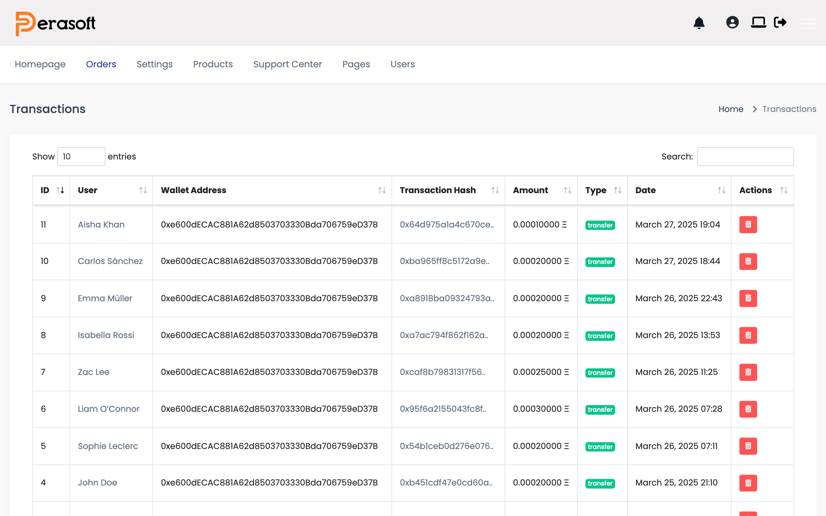
Task: Select amount 0.00030000 Ξ cell
Action: pos(541,409)
